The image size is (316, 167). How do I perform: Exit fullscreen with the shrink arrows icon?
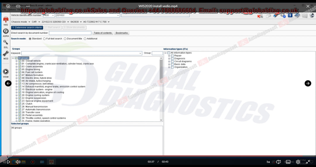308,162
